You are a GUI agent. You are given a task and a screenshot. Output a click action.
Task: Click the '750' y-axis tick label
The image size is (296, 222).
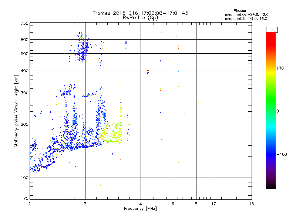click(x=24, y=23)
